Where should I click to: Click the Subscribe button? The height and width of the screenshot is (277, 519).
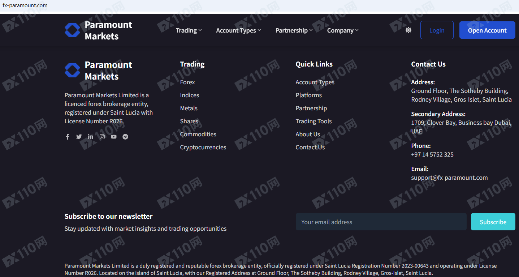493,222
